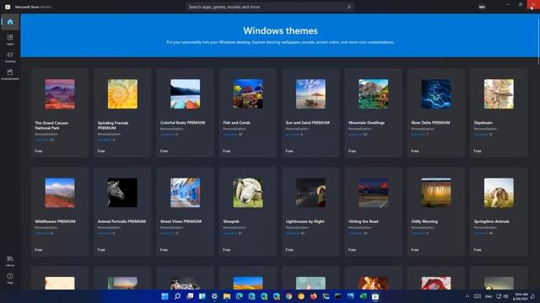Click the ENG language indicator

point(489,296)
